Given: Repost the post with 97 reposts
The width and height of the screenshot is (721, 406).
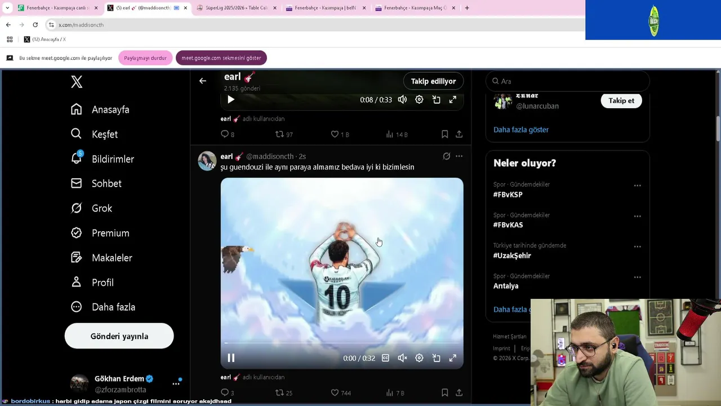Looking at the screenshot, I should coord(283,134).
